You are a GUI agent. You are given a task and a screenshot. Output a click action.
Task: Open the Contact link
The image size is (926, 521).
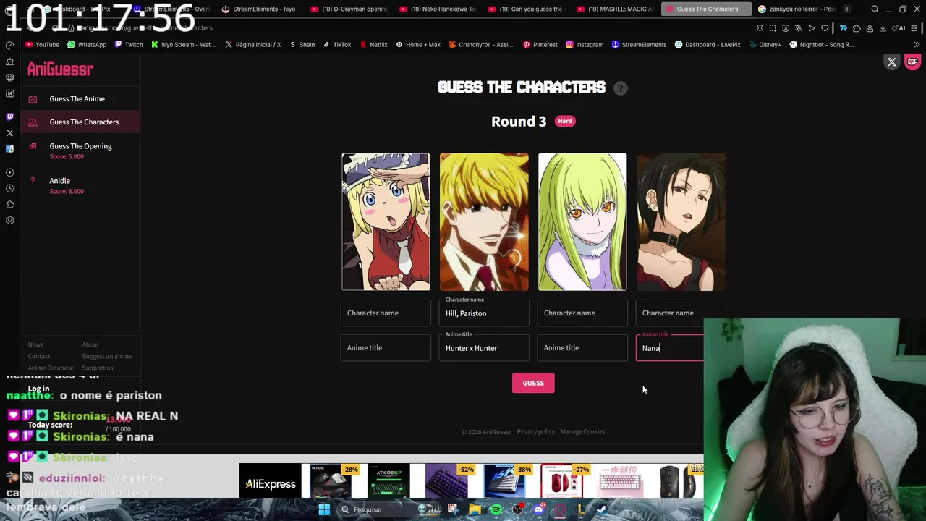click(39, 357)
